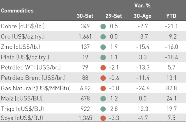Click the red dot for Petróleo WTI
This screenshot has height=122, width=186.
coord(103,68)
